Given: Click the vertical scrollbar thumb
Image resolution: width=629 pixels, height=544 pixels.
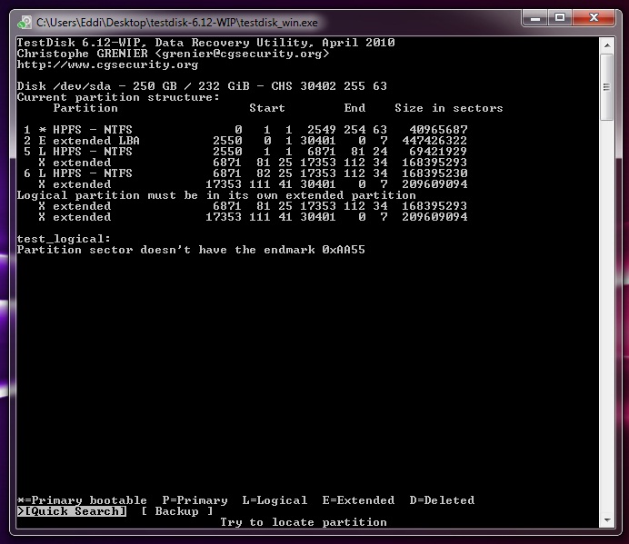Looking at the screenshot, I should [607, 87].
